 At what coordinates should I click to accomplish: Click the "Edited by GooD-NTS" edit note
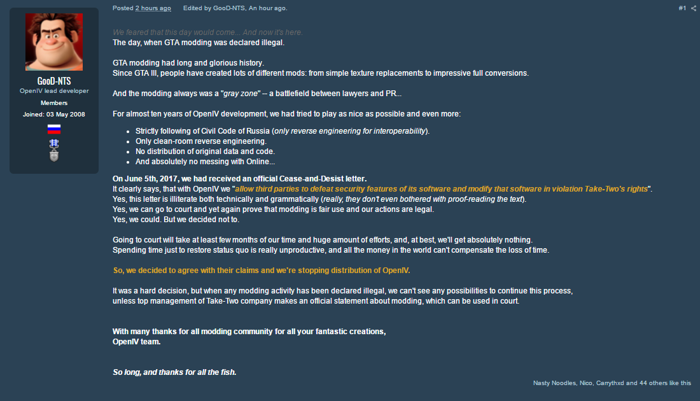[x=235, y=8]
